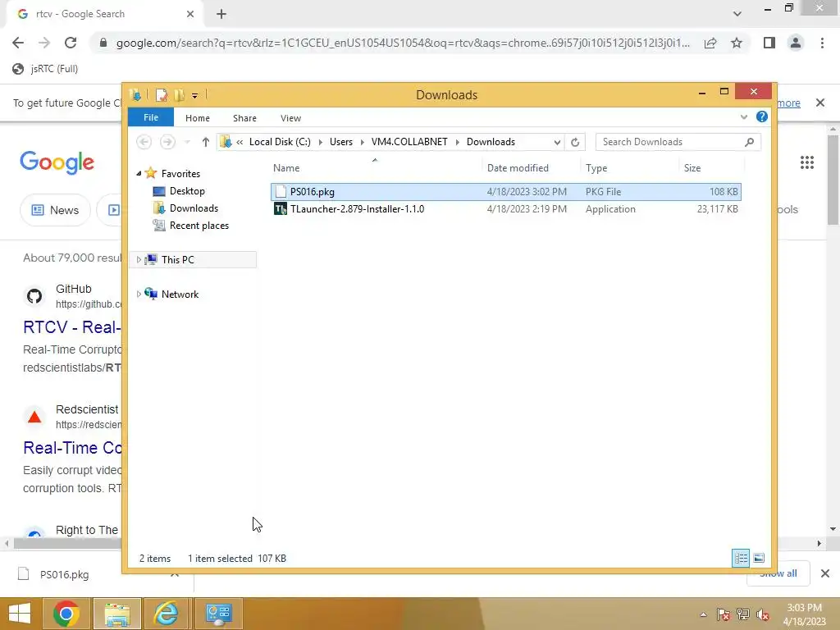Open Chrome from the taskbar

tap(66, 614)
